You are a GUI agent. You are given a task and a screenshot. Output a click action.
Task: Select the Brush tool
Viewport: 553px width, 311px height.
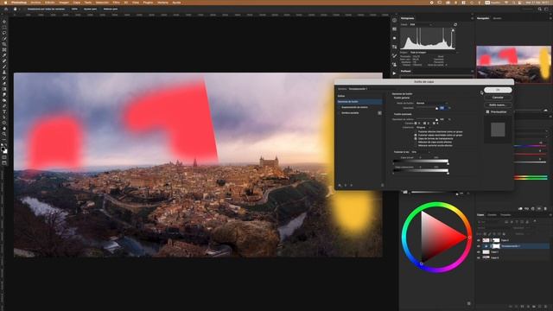(4, 67)
